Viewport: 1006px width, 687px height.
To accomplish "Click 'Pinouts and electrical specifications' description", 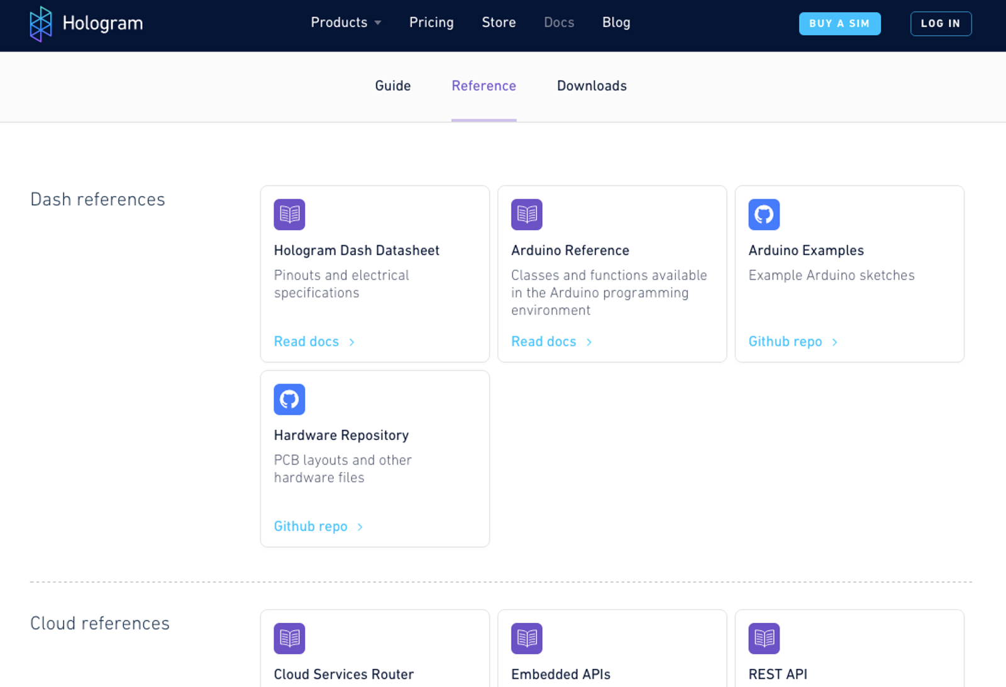I will [x=341, y=284].
